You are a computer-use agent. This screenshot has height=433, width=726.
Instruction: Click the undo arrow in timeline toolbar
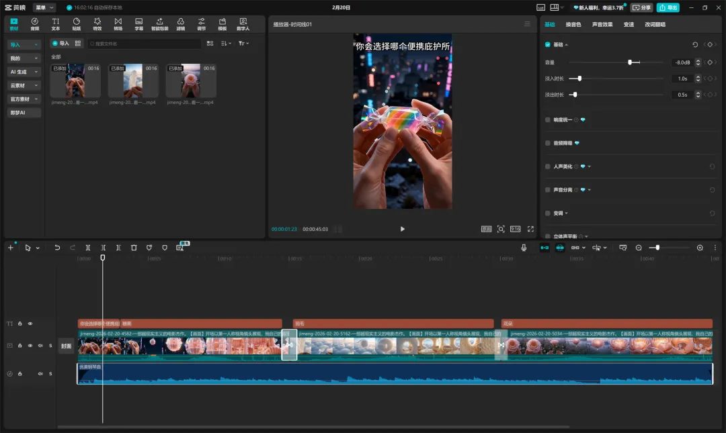click(57, 248)
